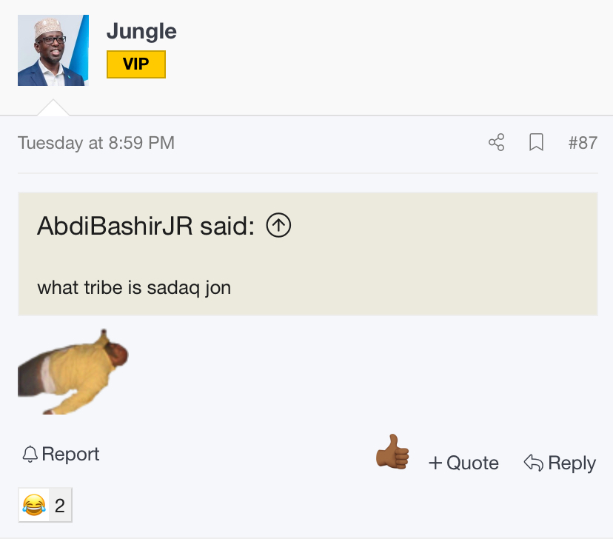Expand the quoted text 'what tribe is sadaq jon'
The image size is (613, 553).
click(x=134, y=286)
